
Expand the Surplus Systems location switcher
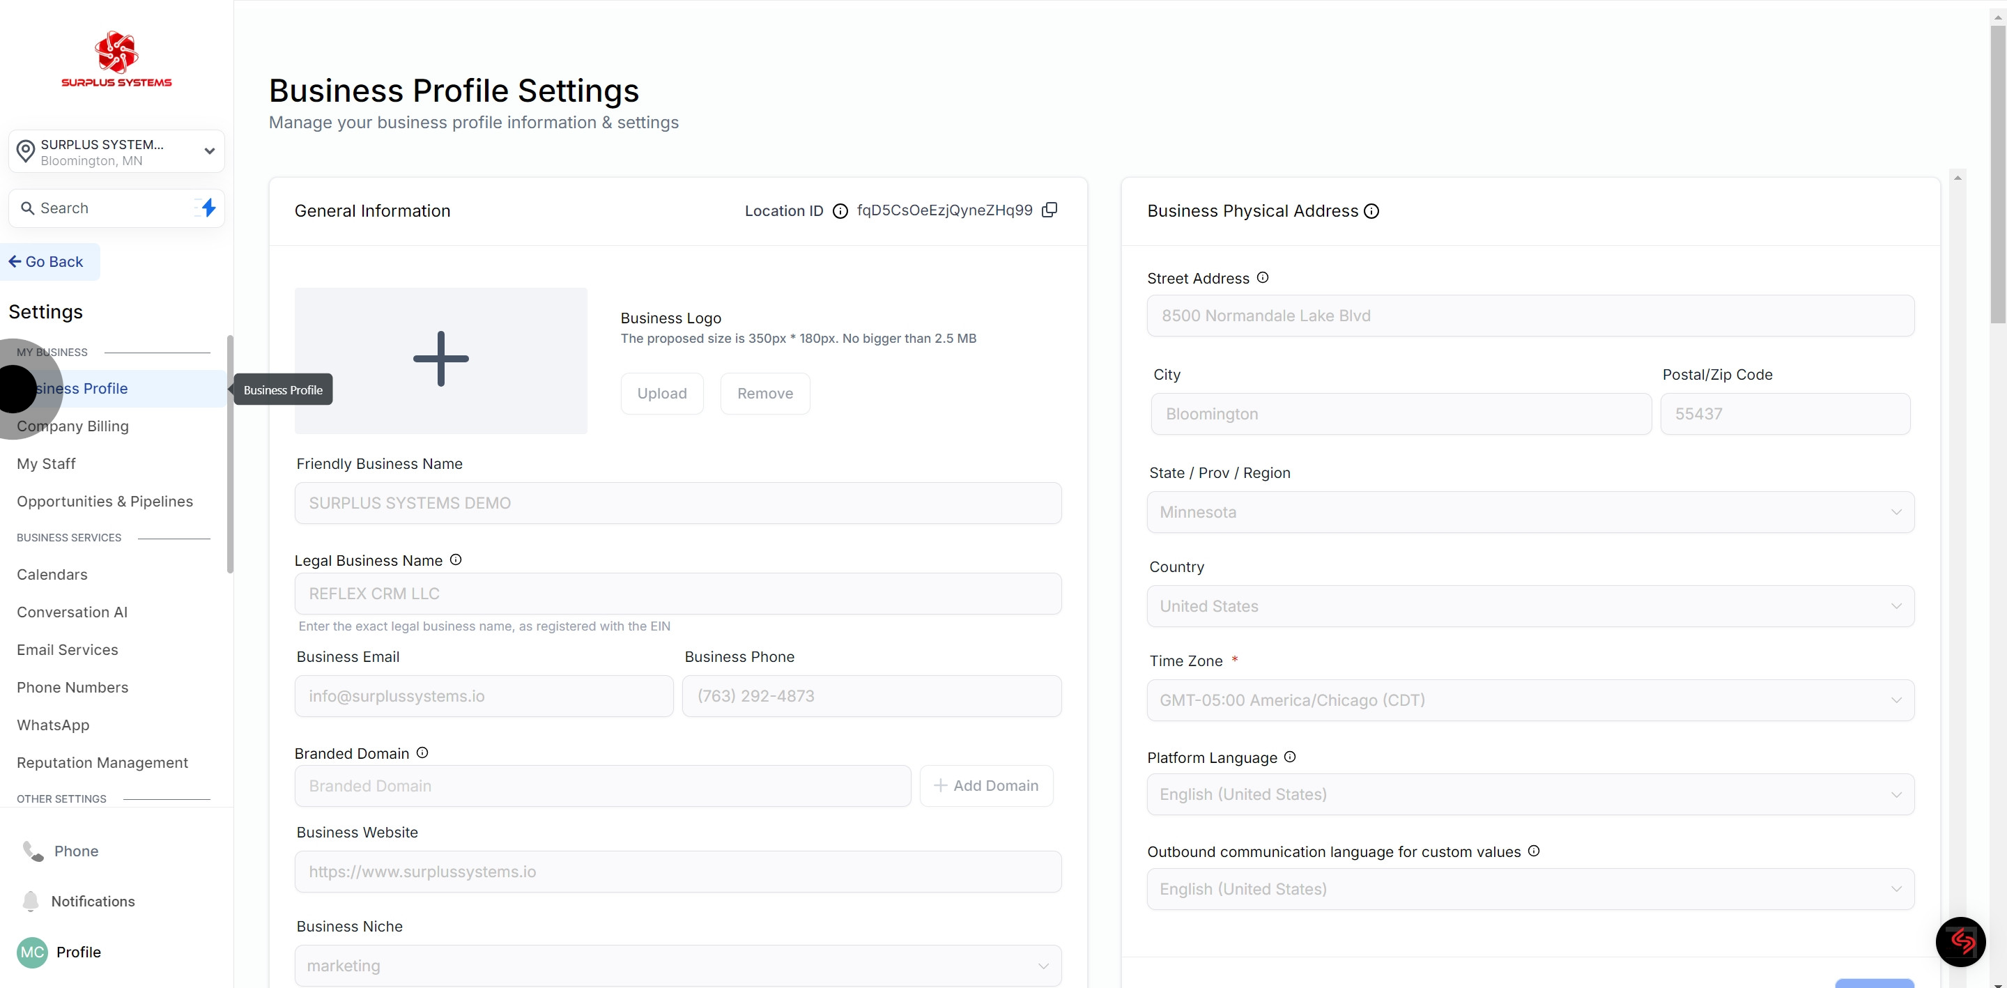[x=117, y=151]
